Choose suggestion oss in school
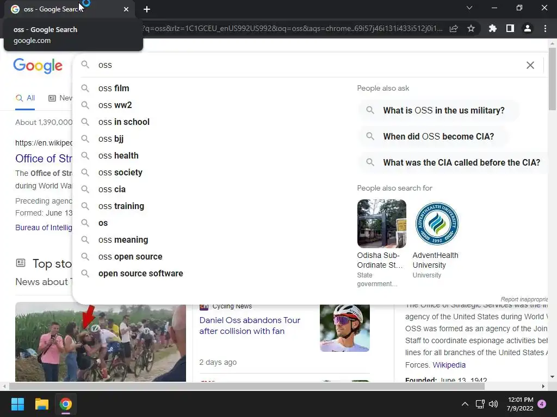The height and width of the screenshot is (417, 557). tap(213, 122)
